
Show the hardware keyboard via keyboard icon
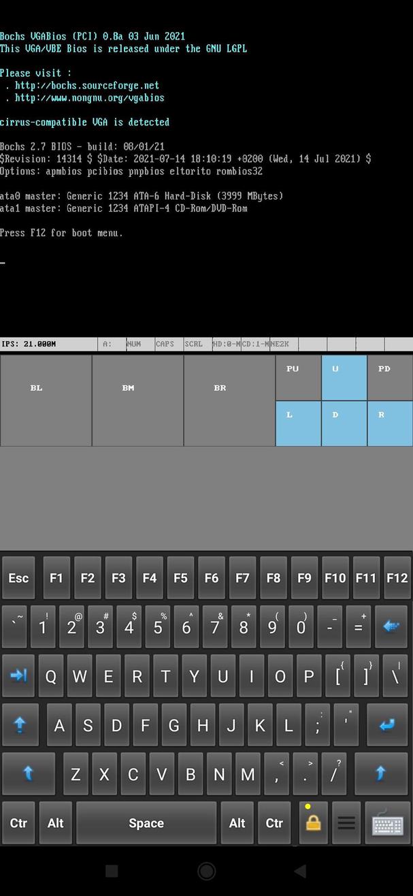[x=388, y=823]
